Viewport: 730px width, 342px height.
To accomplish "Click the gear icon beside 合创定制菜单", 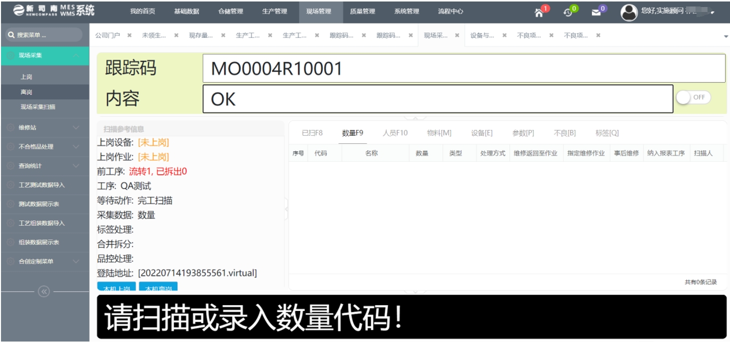I will (x=10, y=261).
